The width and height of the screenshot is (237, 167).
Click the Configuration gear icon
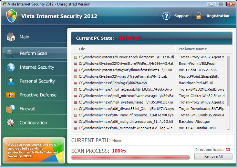click(10, 123)
